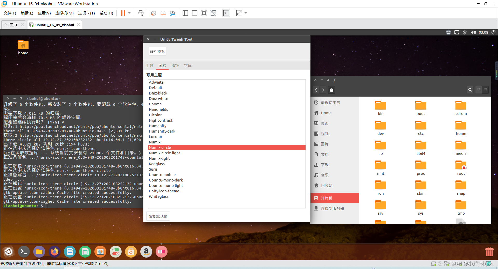Go back in file manager

click(x=316, y=90)
